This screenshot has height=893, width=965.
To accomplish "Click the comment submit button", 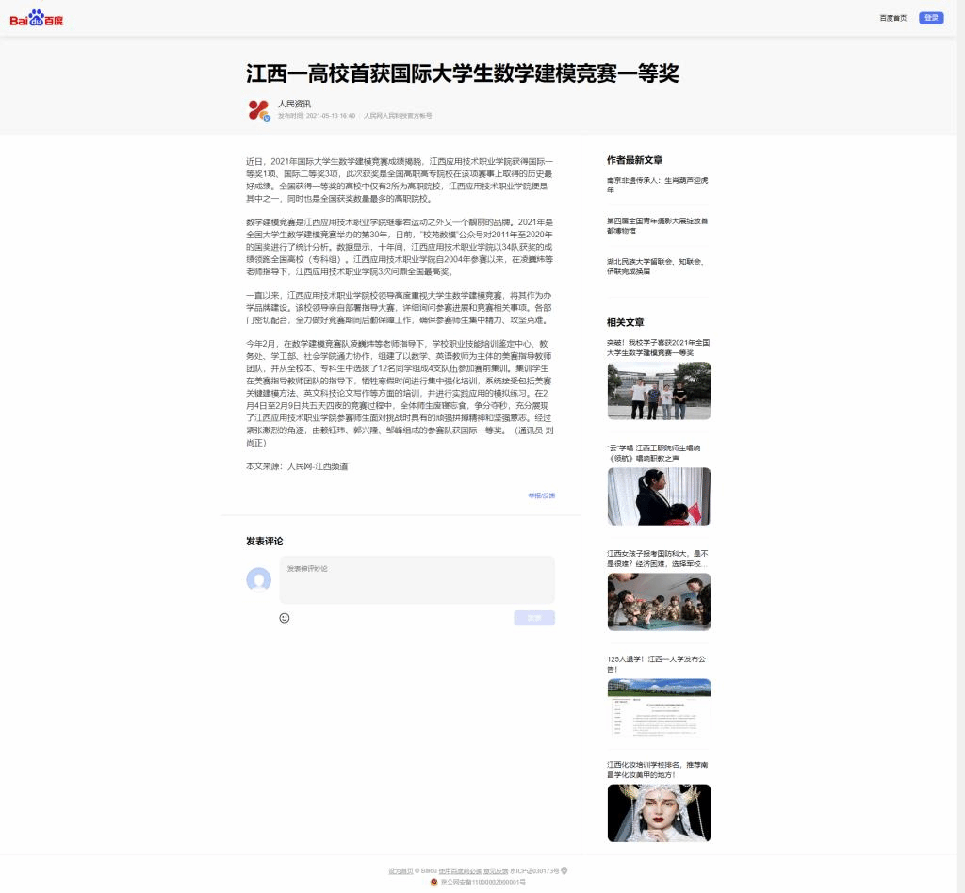I will [534, 618].
